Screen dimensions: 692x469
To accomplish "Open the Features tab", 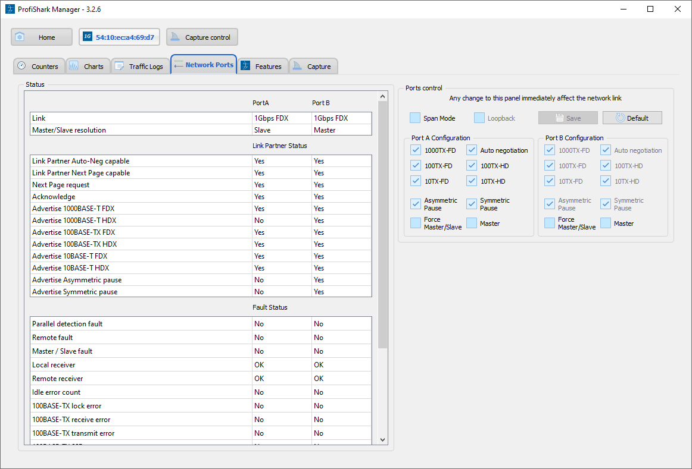I will click(263, 66).
